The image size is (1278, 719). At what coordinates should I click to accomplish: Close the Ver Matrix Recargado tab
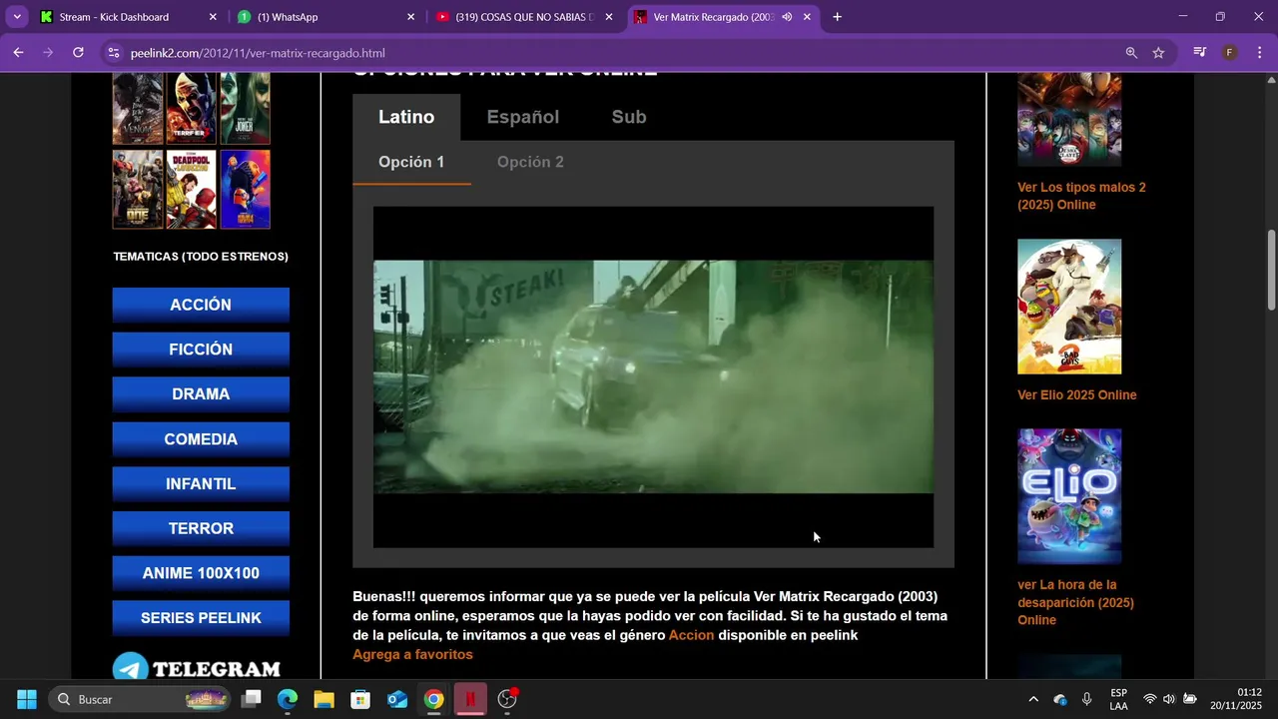[x=807, y=17]
